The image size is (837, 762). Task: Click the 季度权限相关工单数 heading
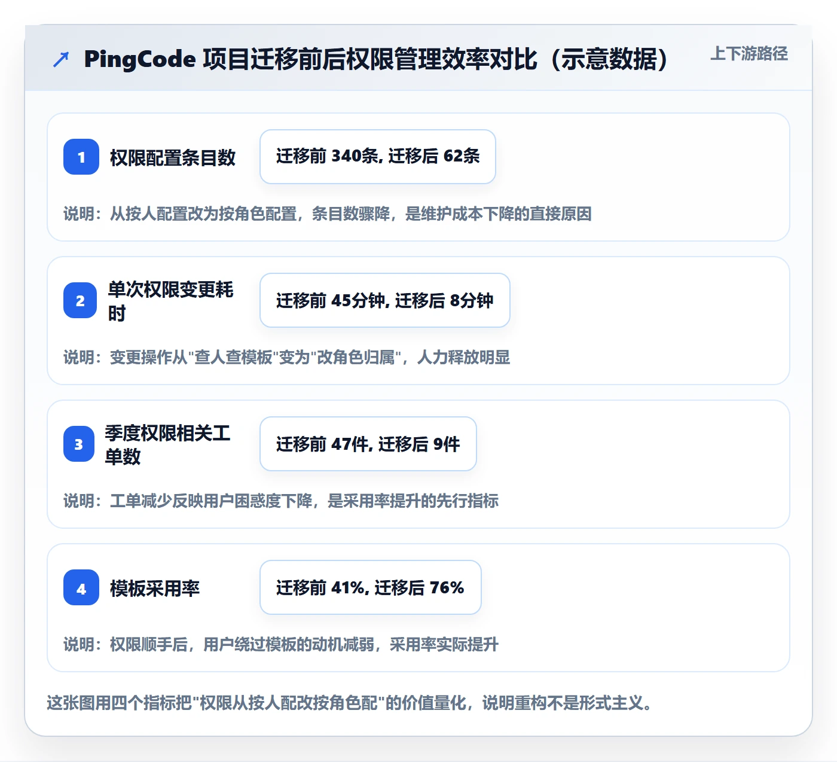tap(168, 444)
